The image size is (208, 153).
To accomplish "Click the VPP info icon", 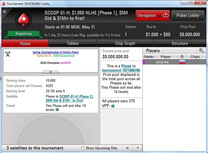I will point(113,106).
